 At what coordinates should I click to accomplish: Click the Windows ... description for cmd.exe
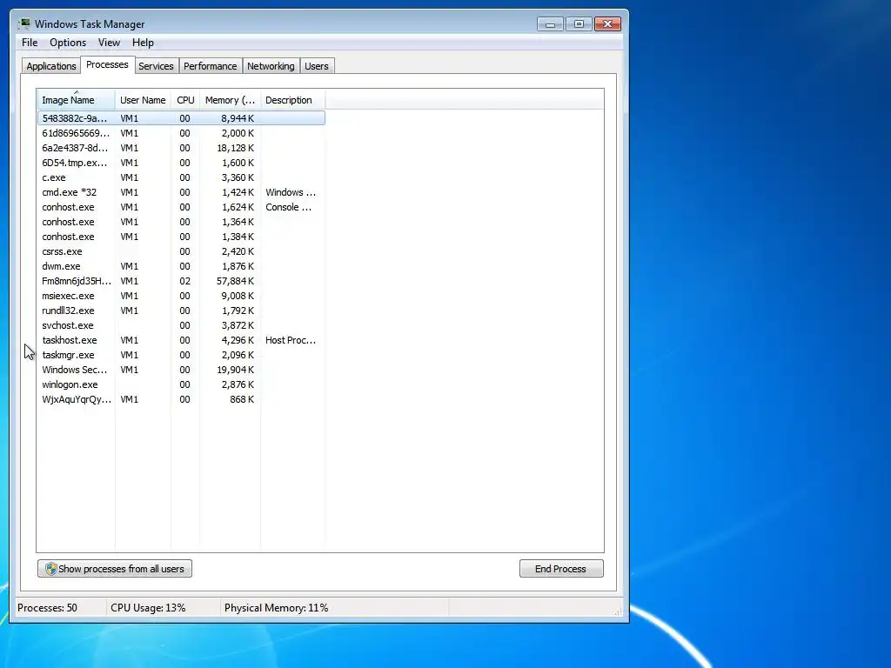[x=291, y=192]
